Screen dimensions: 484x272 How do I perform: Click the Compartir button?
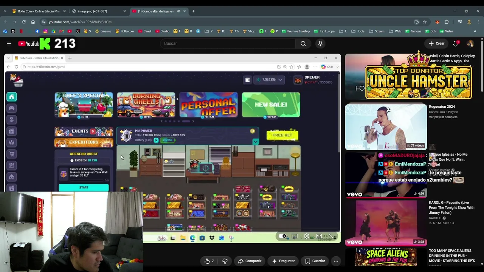[x=250, y=261]
